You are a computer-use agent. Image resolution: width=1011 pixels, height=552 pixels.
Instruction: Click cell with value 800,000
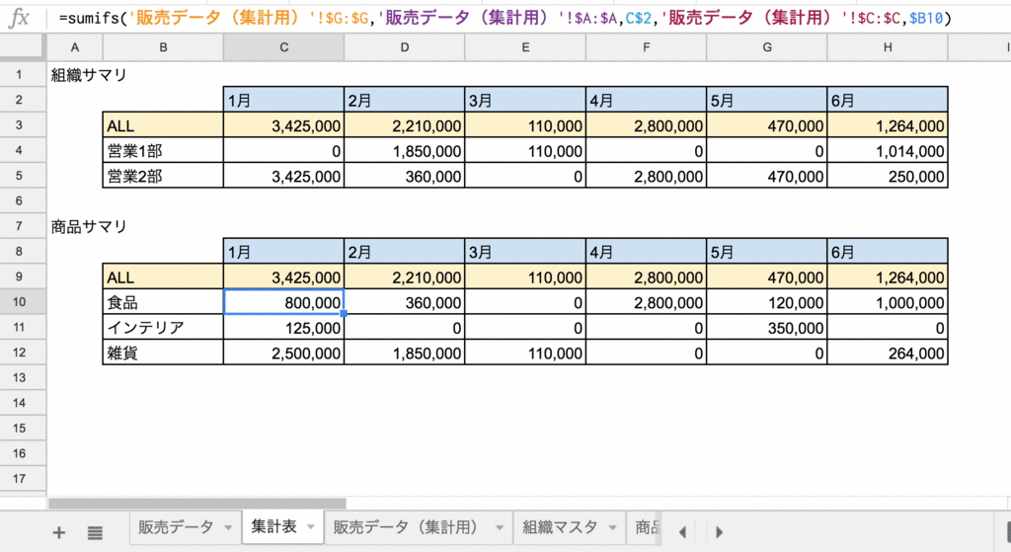point(283,302)
